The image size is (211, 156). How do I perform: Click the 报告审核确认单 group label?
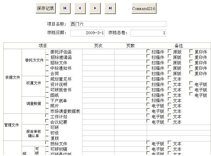34,133
